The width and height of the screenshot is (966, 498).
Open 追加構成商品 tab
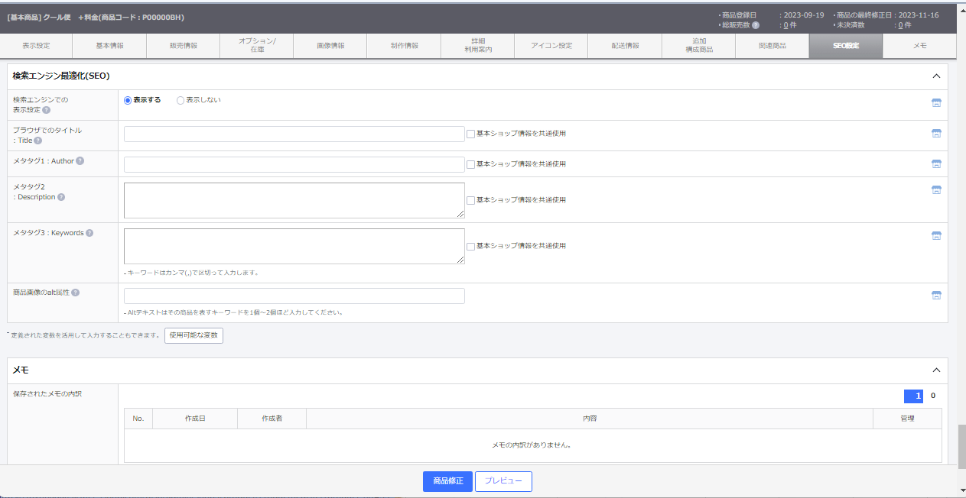(x=699, y=46)
